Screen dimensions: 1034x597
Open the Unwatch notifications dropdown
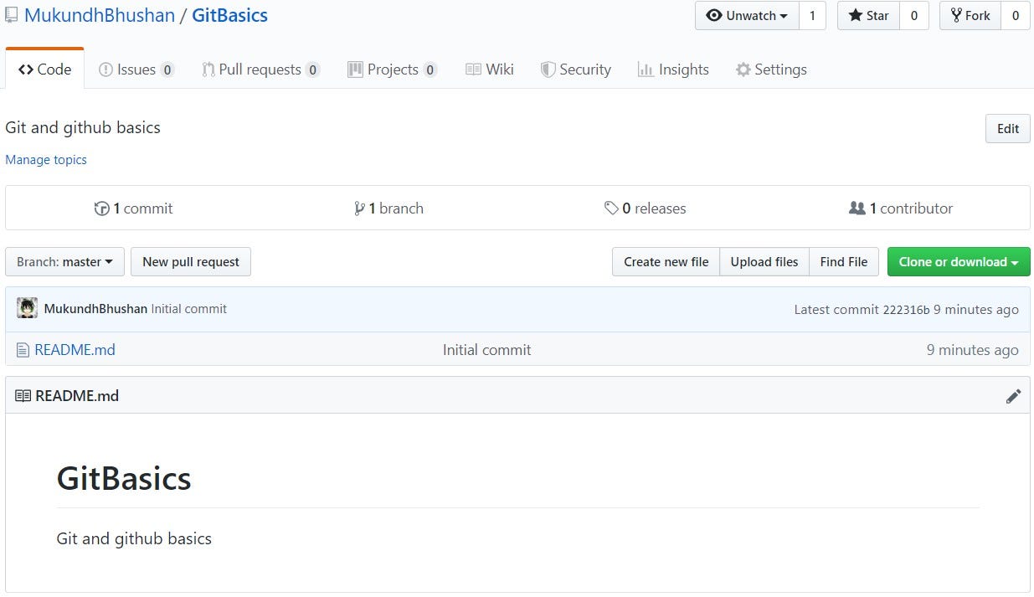[x=747, y=15]
